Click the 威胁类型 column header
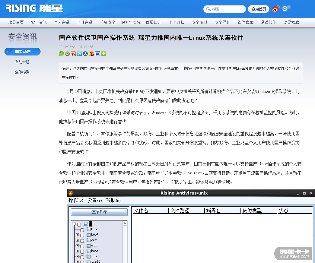Image resolution: width=315 pixels, height=263 pixels. [x=259, y=211]
